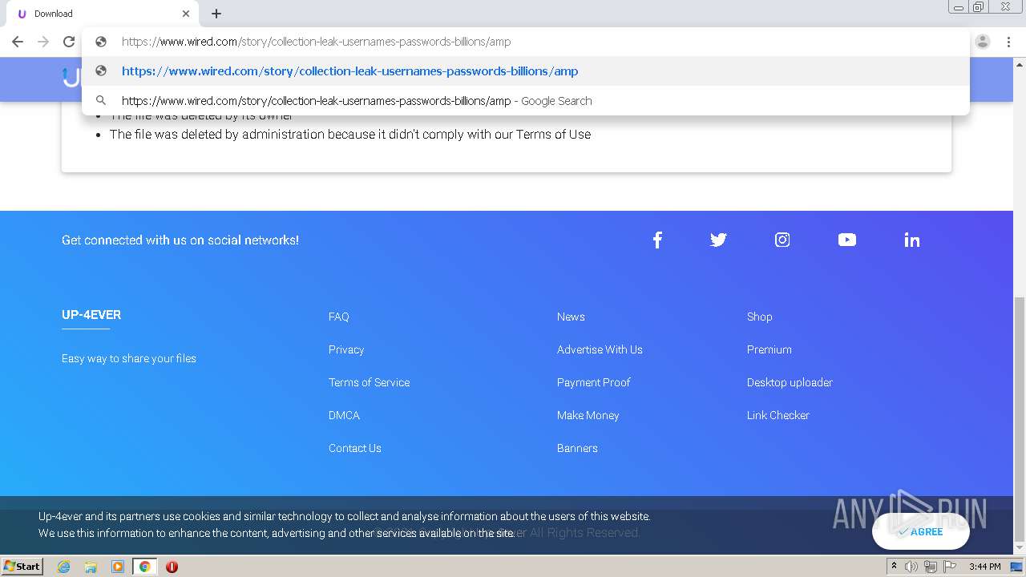The width and height of the screenshot is (1026, 577).
Task: Open the News footer link
Action: tap(571, 317)
